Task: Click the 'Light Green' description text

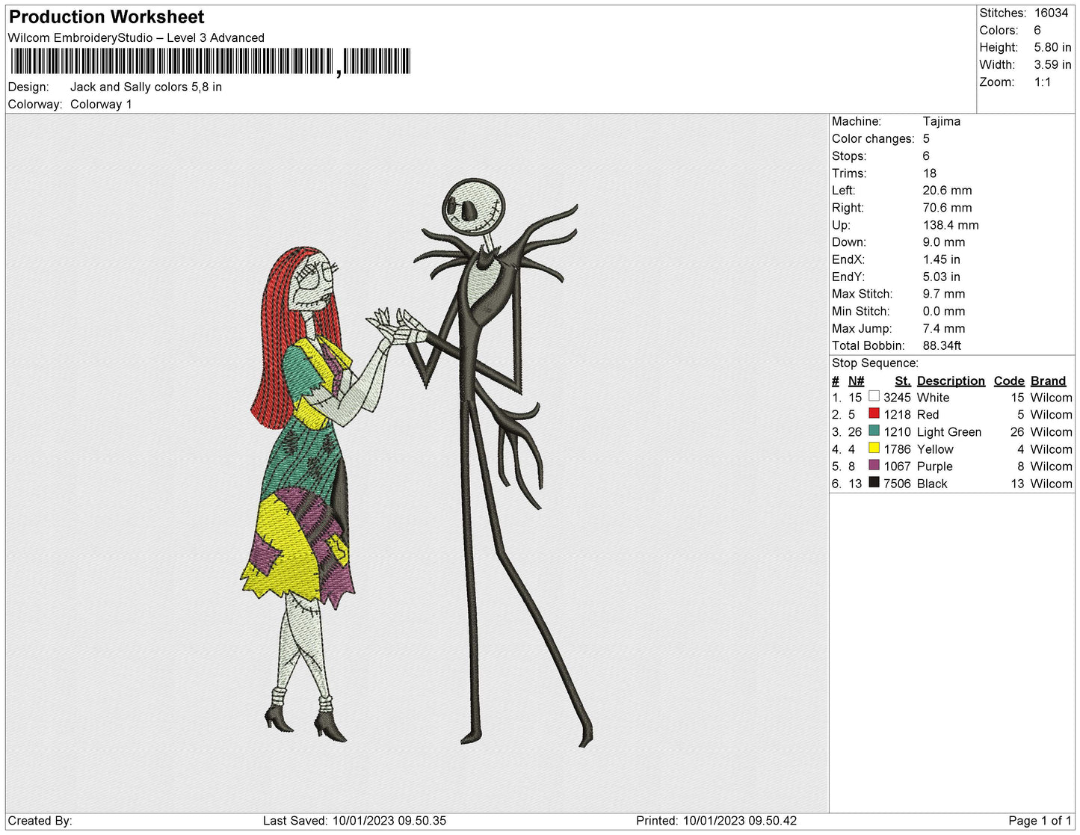Action: [949, 432]
